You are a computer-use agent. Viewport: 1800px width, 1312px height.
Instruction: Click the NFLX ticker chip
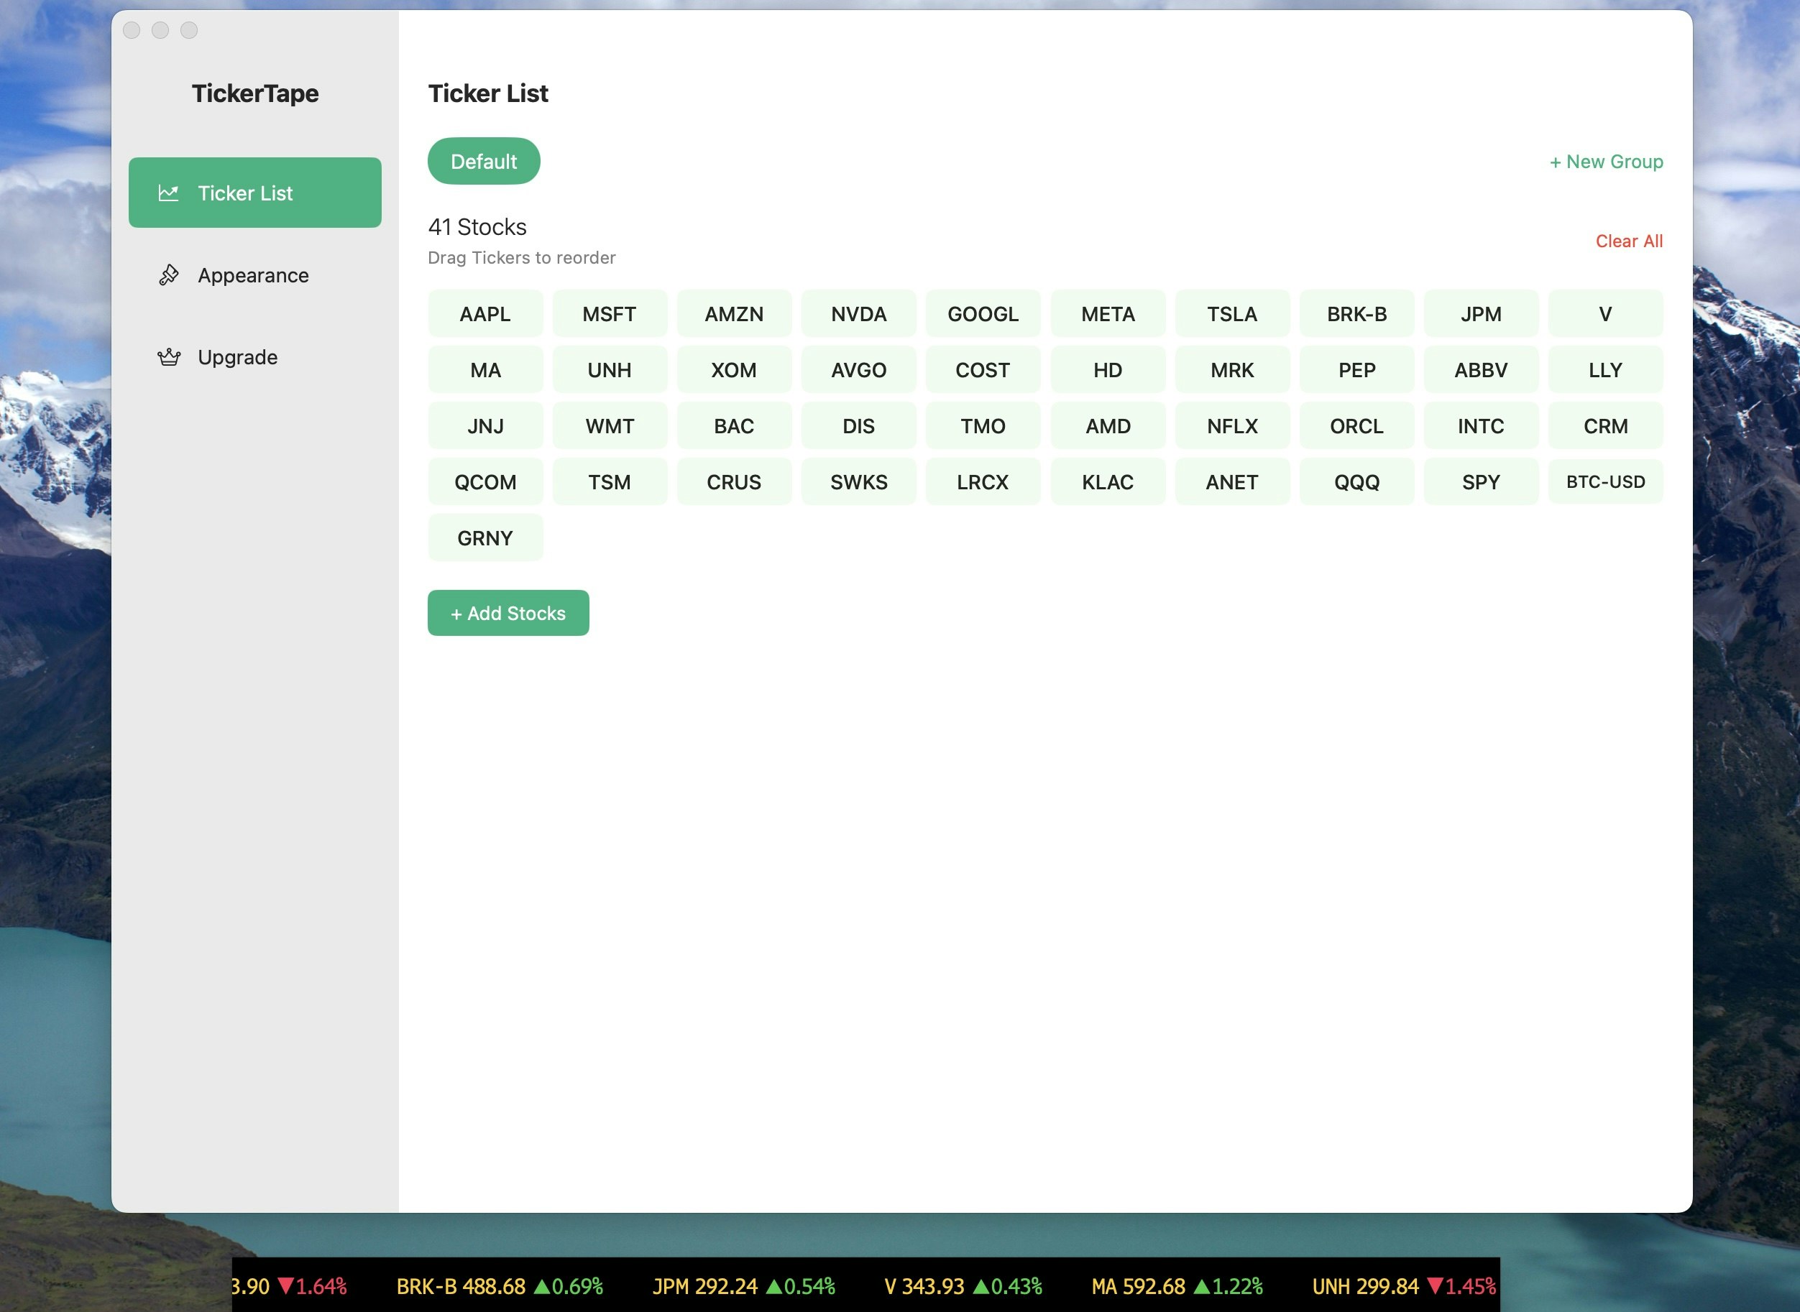1232,425
